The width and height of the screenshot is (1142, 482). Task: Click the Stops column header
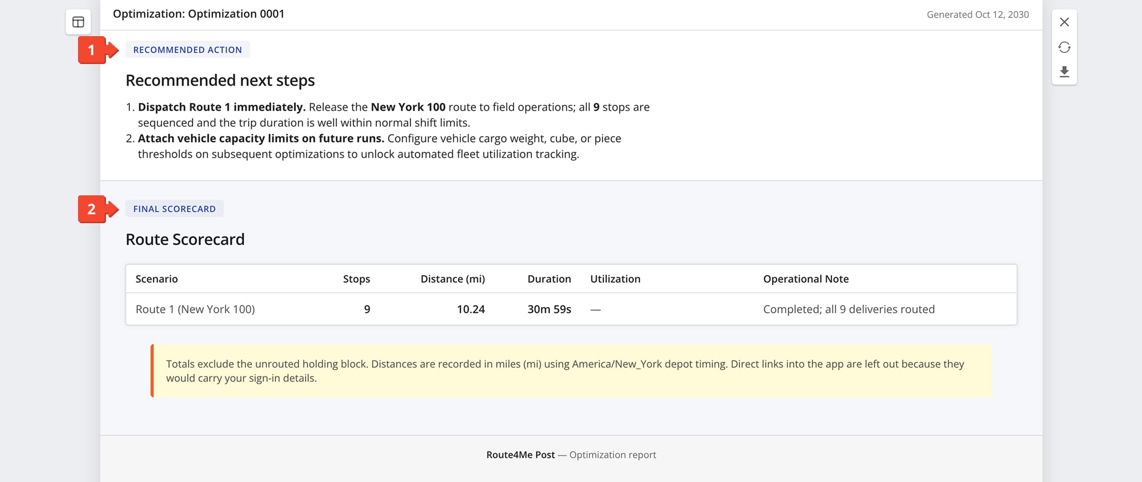pos(356,279)
